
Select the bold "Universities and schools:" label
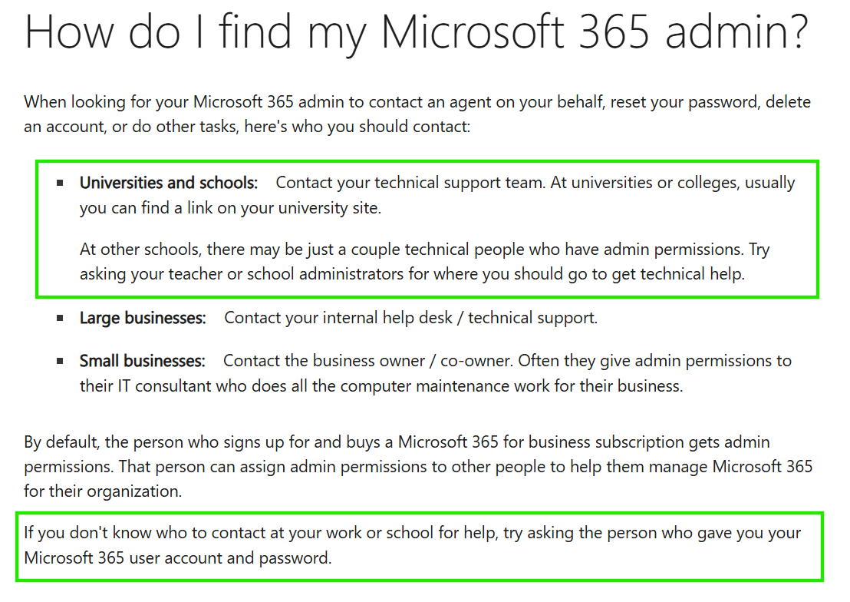point(169,183)
